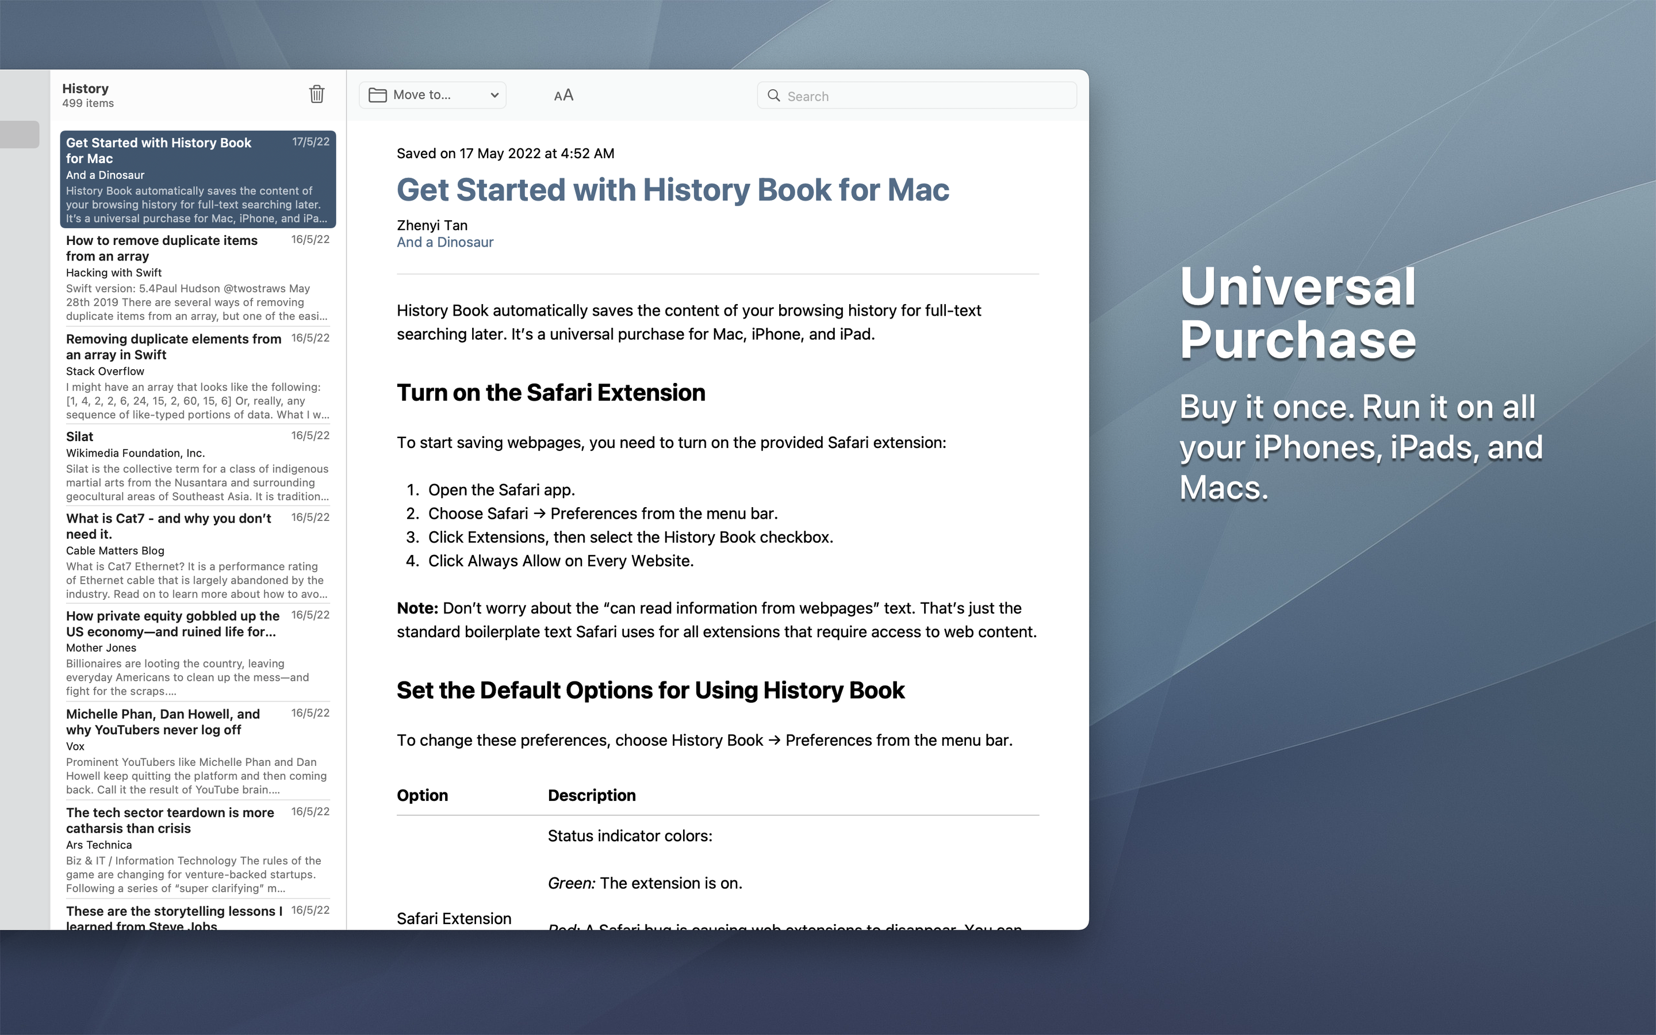Click the Wikimedia Foundation, Inc. label

click(x=136, y=453)
